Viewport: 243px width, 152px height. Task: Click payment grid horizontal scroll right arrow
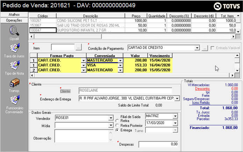(x=232, y=75)
